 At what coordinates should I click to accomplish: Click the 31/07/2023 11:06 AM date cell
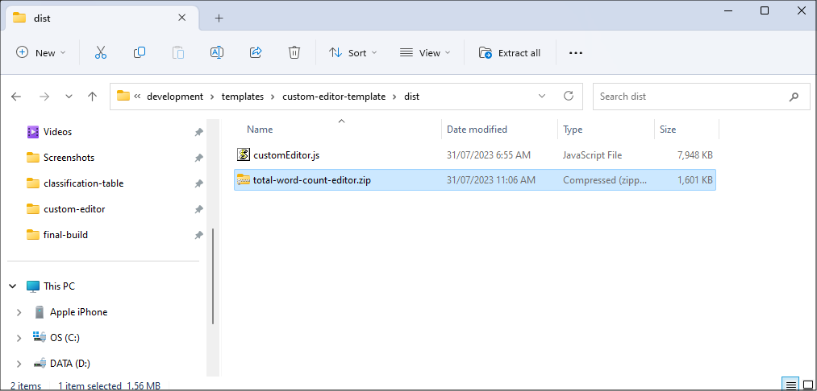491,180
